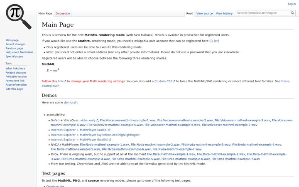Follow the [1] registration external link

[x=214, y=41]
